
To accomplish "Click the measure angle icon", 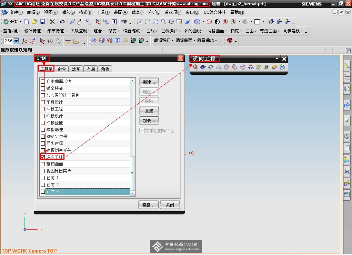I will coord(76,41).
